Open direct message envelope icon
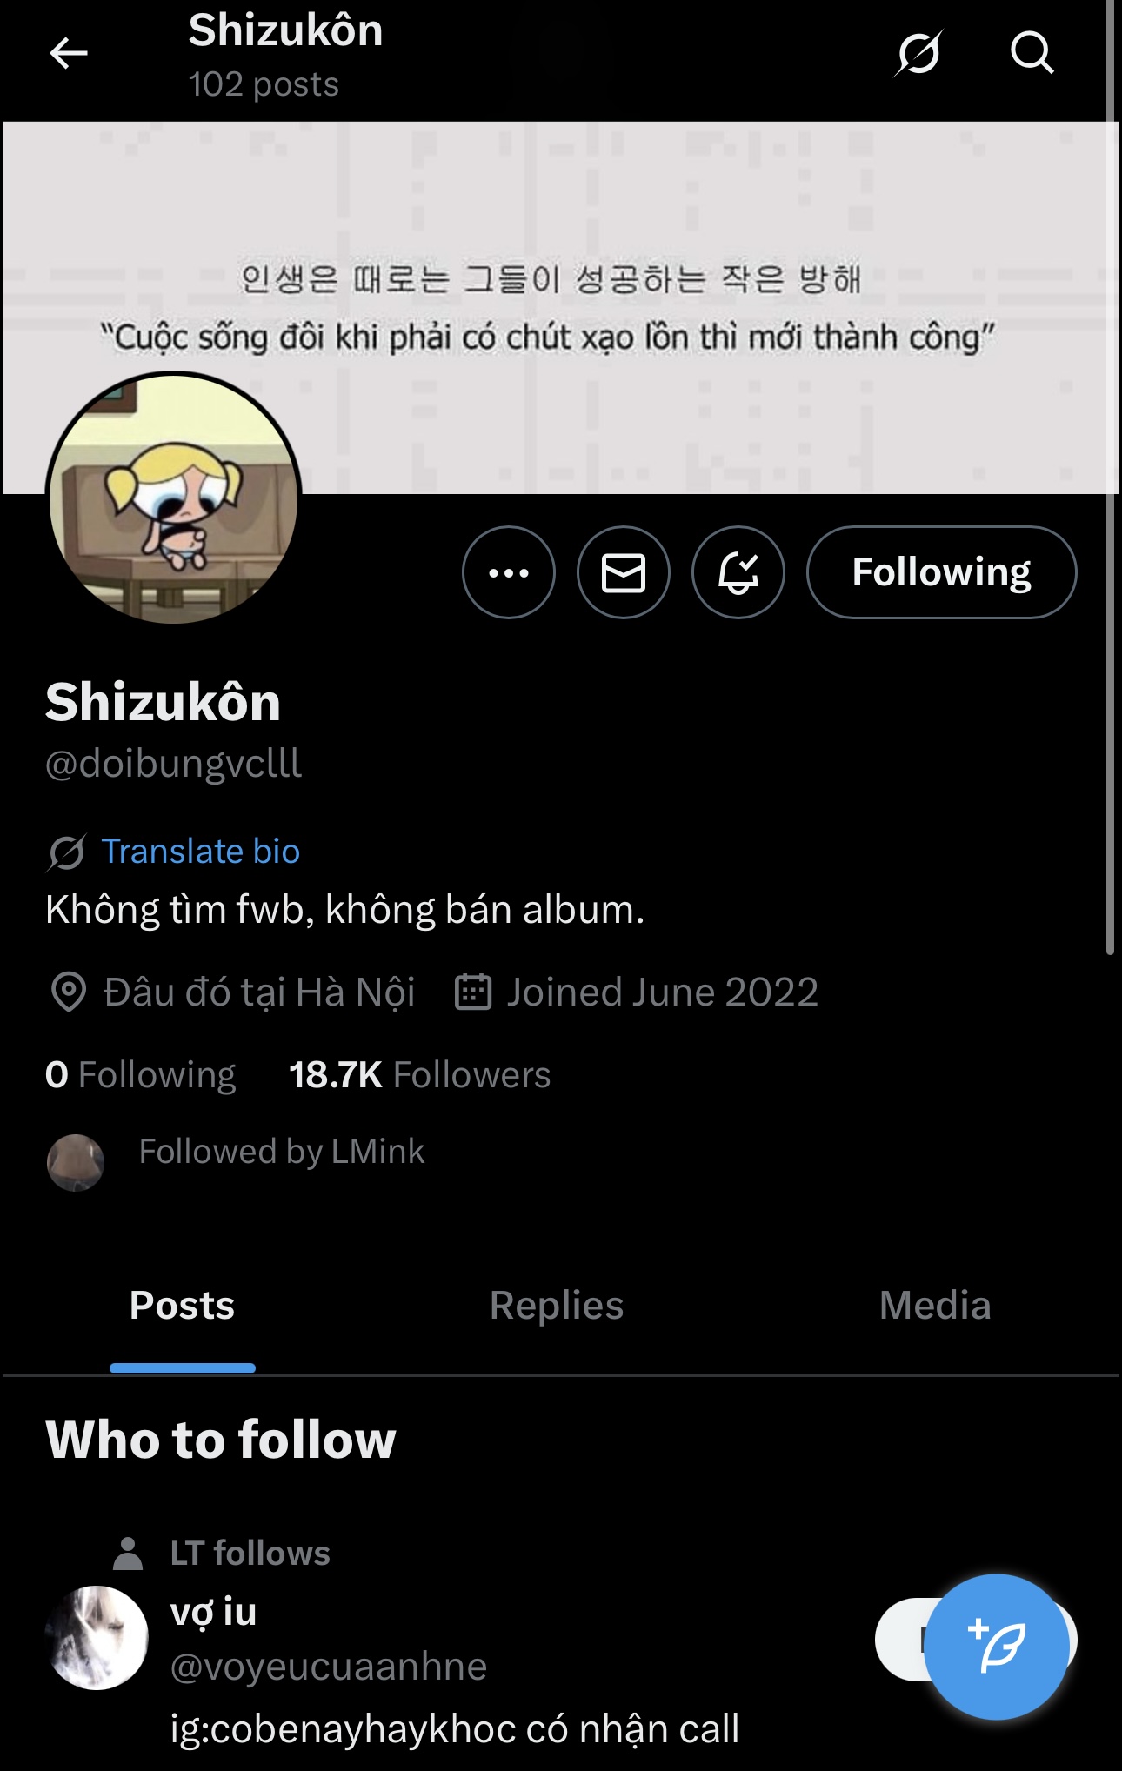The height and width of the screenshot is (1771, 1122). tap(624, 572)
